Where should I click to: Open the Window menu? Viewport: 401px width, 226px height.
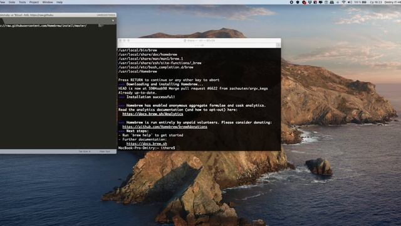point(48,2)
